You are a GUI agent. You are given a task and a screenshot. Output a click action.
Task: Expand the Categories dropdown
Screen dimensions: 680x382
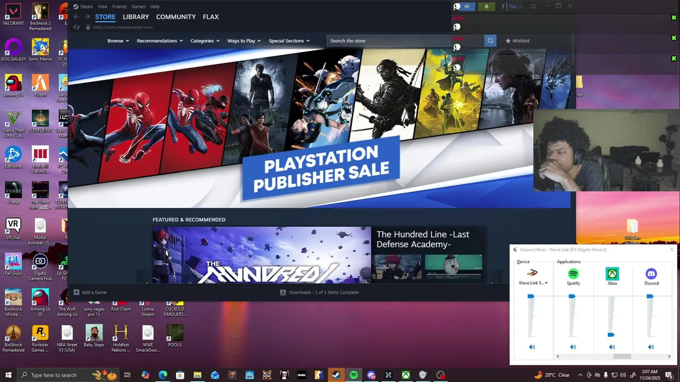[x=205, y=41]
